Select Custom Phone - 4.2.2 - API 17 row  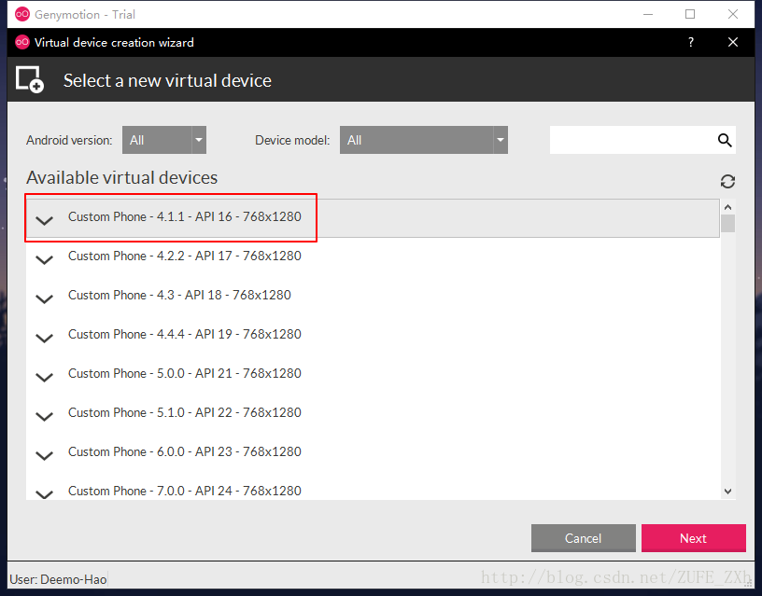point(373,256)
